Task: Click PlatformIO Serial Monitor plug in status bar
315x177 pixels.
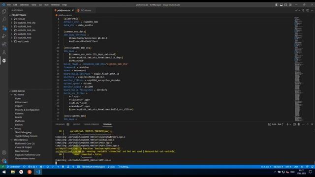Action: coord(73,167)
